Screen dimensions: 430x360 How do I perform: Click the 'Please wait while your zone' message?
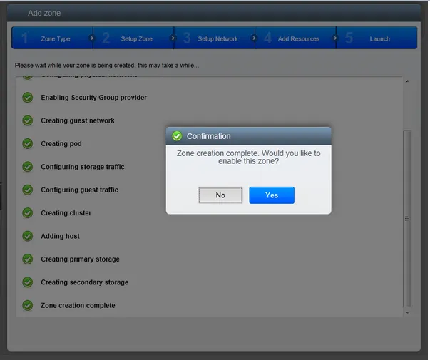107,66
